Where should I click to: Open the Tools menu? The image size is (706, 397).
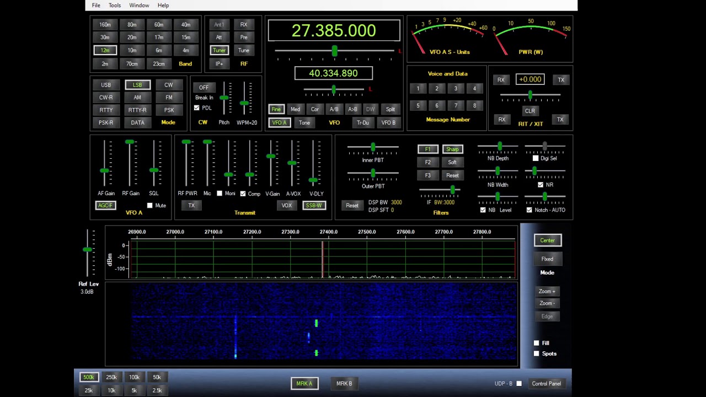[115, 6]
